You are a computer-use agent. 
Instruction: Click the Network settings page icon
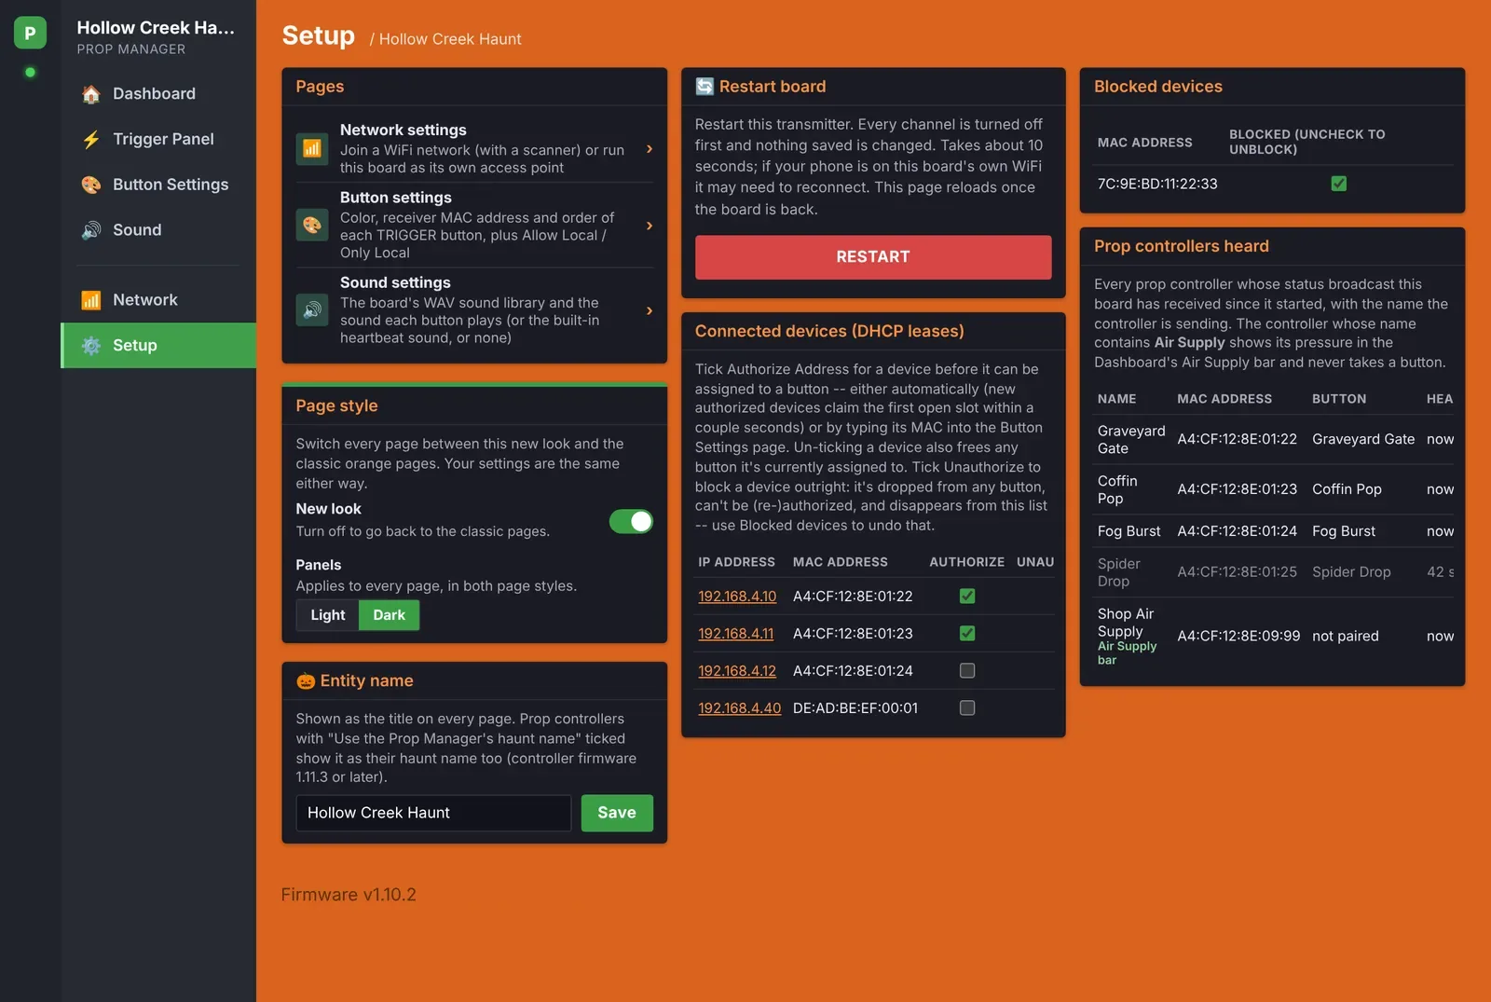312,148
